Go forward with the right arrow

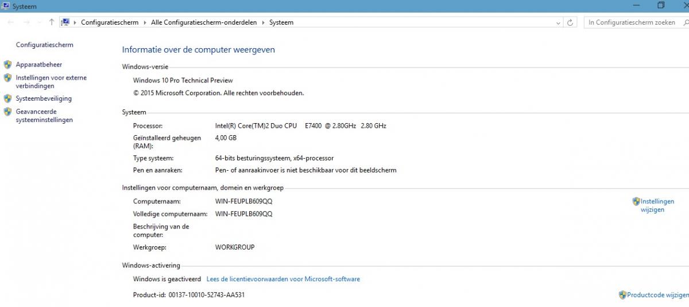[26, 22]
